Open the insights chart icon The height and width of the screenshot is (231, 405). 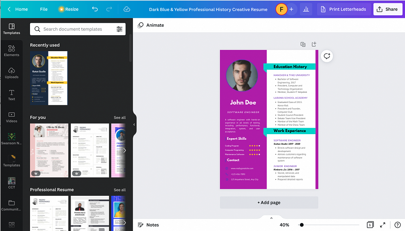pos(306,9)
